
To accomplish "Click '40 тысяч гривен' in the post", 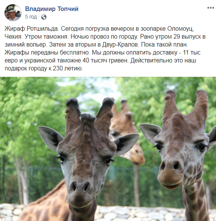I will pyautogui.click(x=105, y=61).
